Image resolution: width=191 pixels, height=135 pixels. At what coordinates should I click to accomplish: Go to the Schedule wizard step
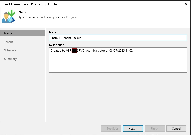click(x=10, y=50)
